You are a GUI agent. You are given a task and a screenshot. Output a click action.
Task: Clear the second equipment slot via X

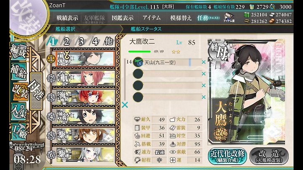(x=204, y=73)
